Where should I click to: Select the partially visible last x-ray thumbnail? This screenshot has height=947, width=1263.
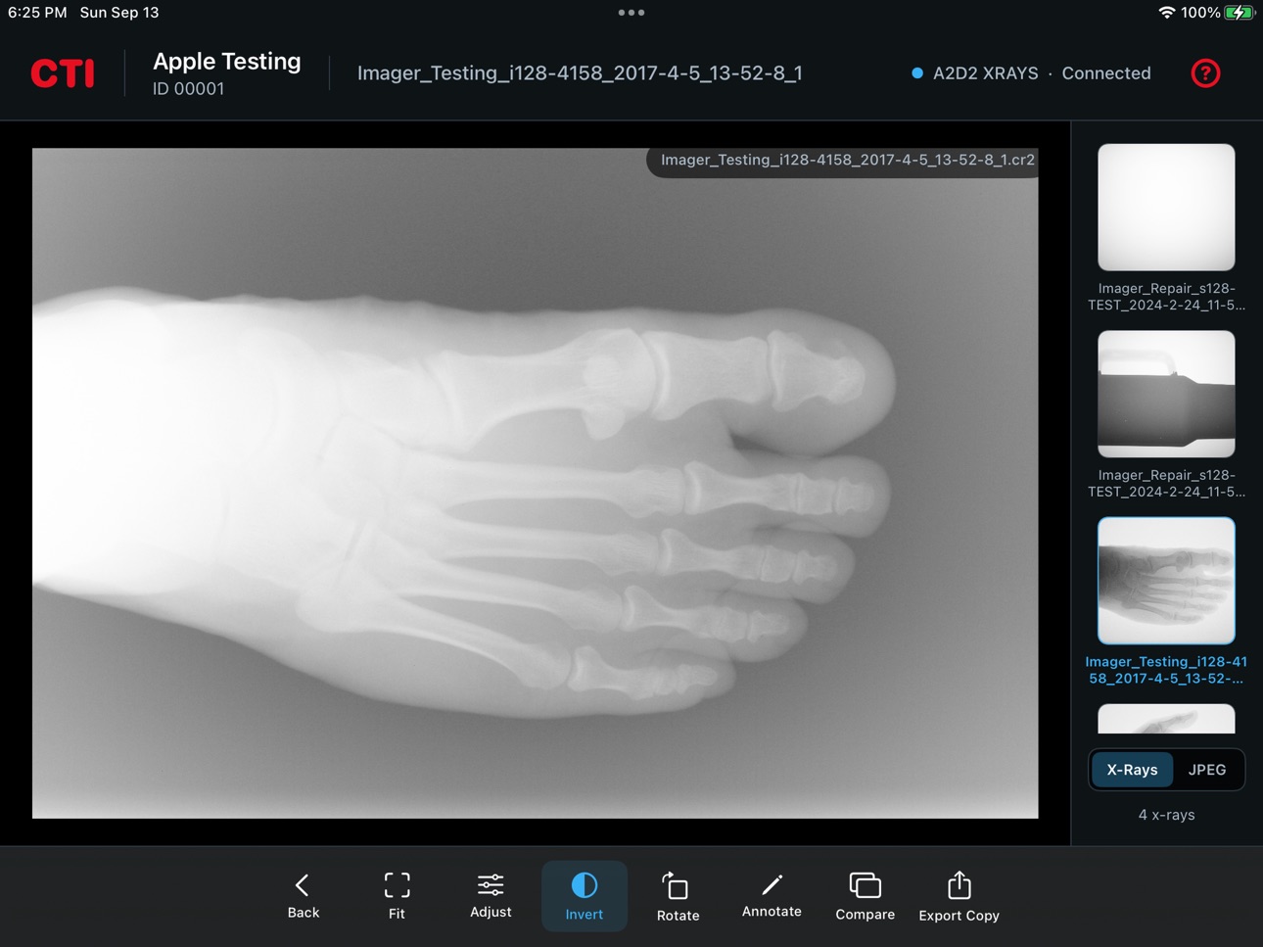coord(1166,718)
